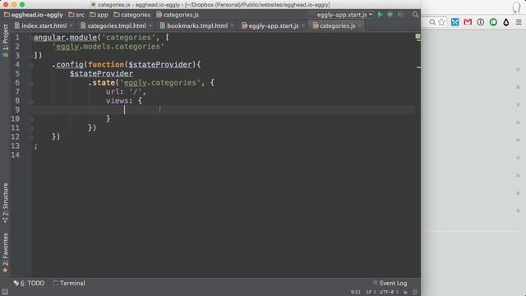Bookmark page with browser star icon

pos(441,22)
